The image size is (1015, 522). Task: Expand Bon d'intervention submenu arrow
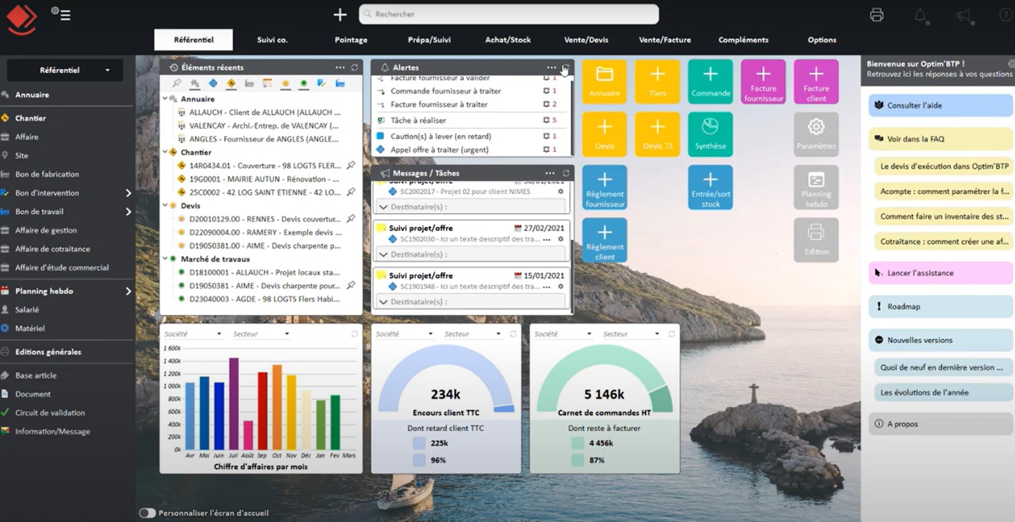128,193
